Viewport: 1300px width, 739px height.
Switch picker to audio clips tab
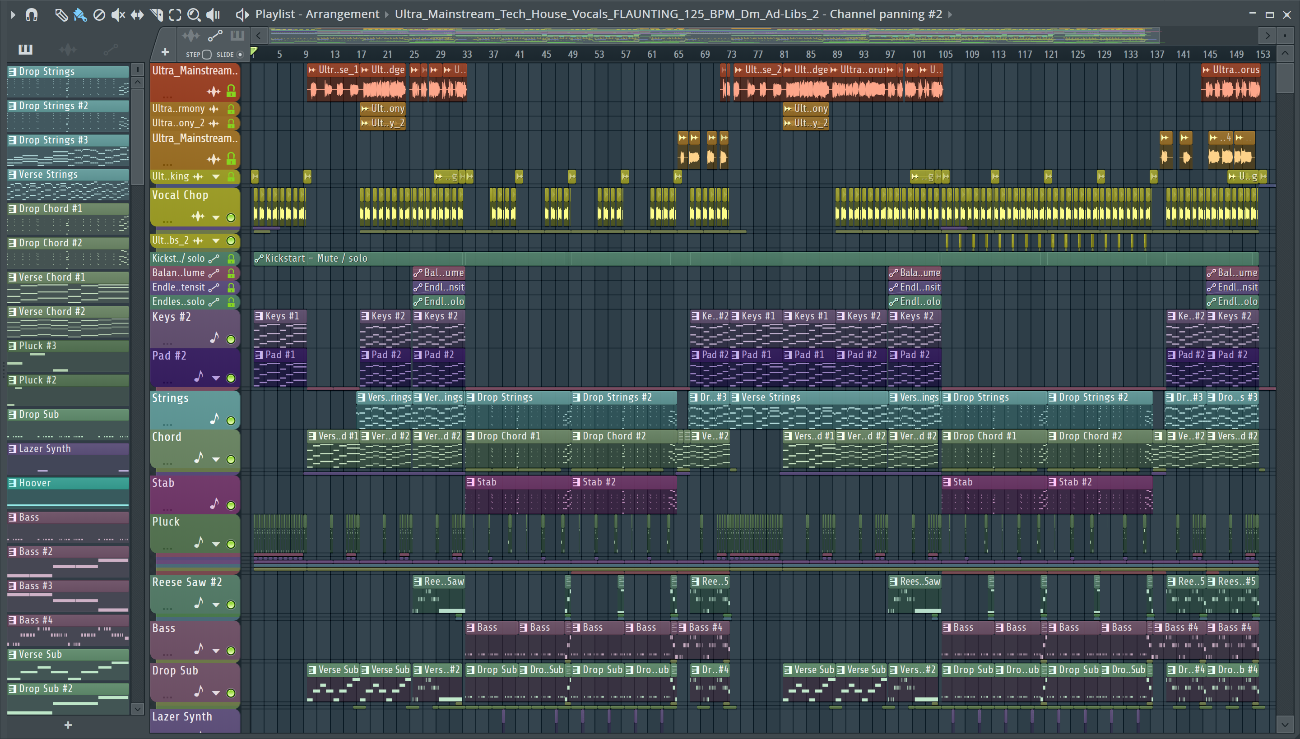point(68,49)
